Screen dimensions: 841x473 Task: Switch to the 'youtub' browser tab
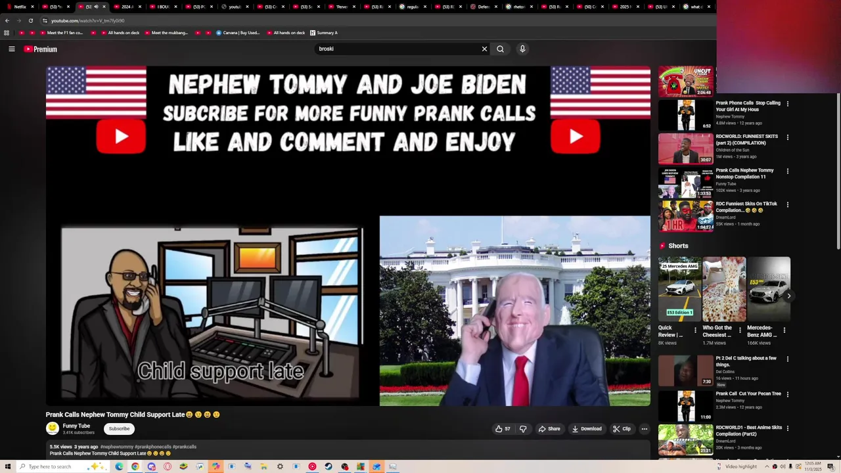click(x=235, y=7)
